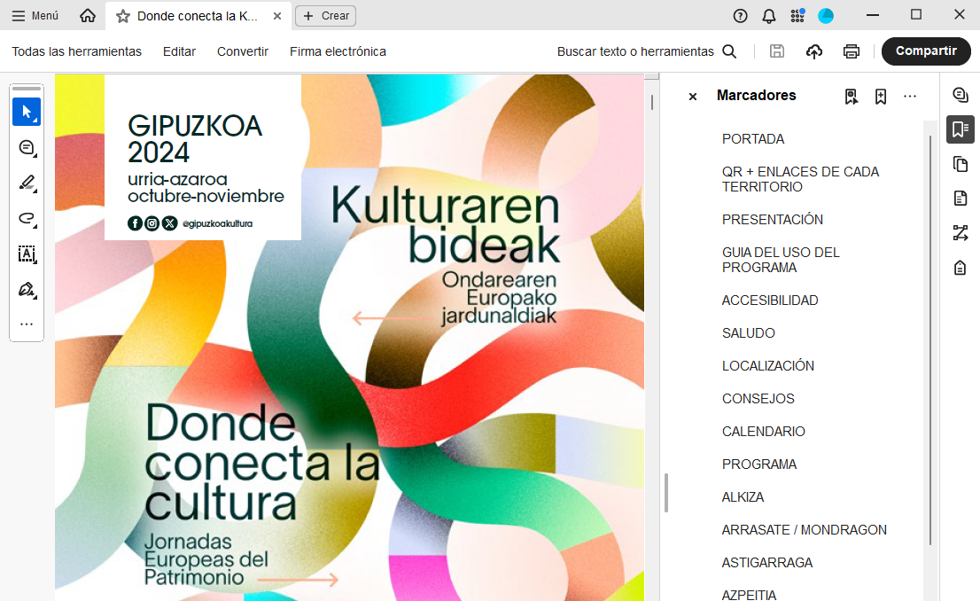Click the Instagram icon on the cover
Image resolution: width=980 pixels, height=601 pixels.
[x=152, y=223]
